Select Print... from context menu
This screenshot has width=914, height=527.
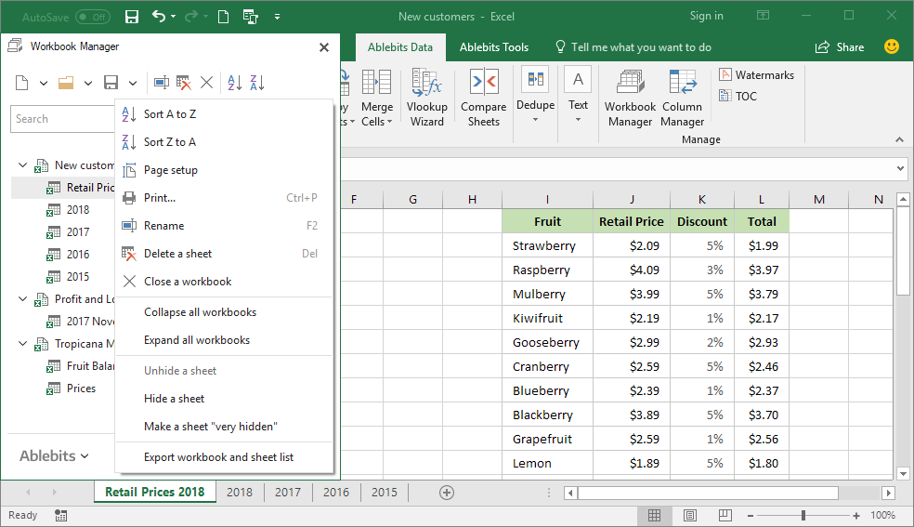pos(225,198)
